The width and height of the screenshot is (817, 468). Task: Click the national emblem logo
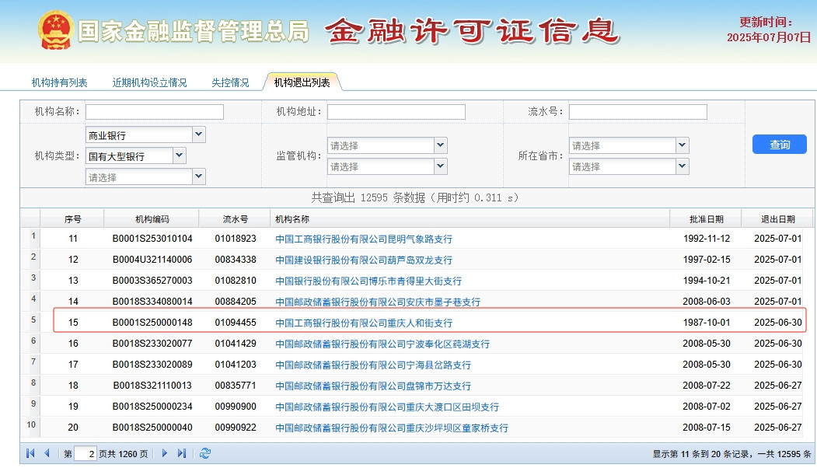click(x=56, y=31)
